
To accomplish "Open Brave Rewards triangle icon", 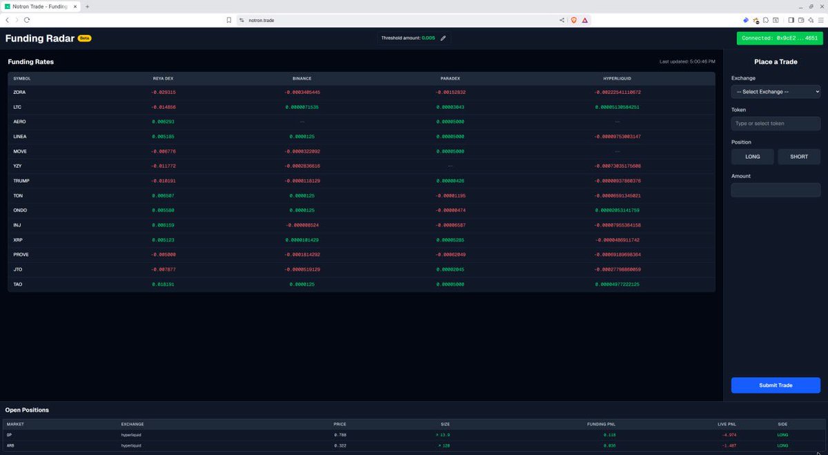I will click(x=585, y=20).
